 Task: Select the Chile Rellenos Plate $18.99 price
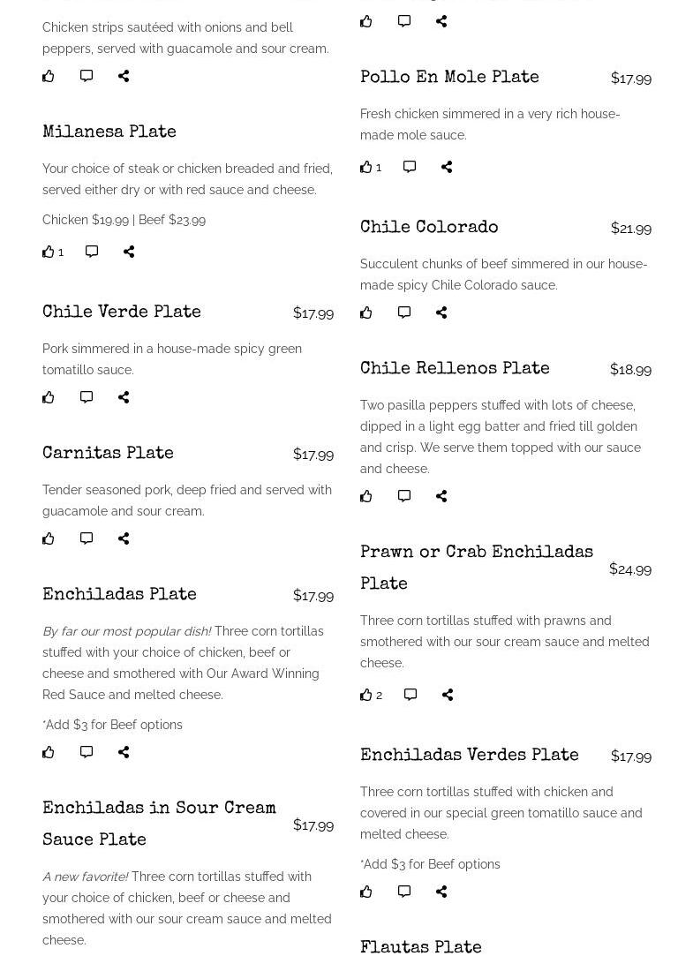tap(630, 369)
